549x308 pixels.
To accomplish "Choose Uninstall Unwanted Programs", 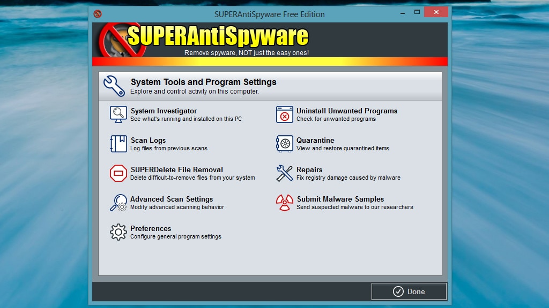I will (x=347, y=111).
